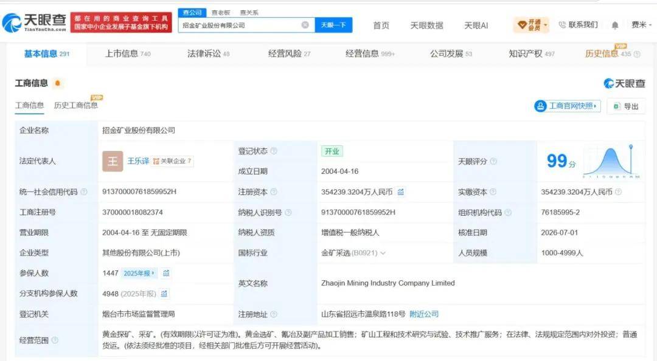The height and width of the screenshot is (361, 657).
Task: Open the 费米 user account dropdown
Action: click(x=642, y=25)
